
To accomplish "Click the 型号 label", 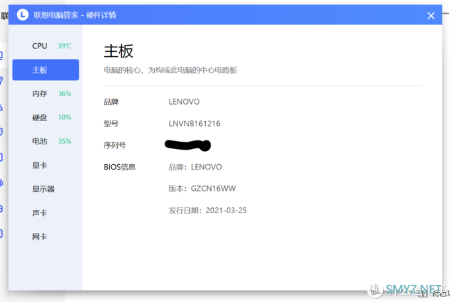I will tap(111, 124).
